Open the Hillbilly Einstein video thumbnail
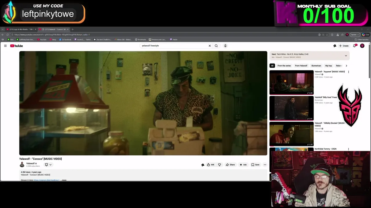Viewport: 371px width, 208px height. (292, 134)
